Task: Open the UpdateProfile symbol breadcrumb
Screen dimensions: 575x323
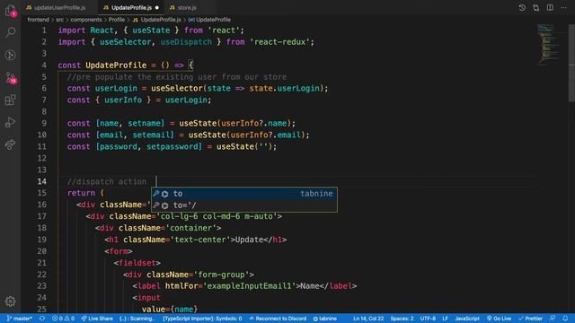Action: [209, 20]
